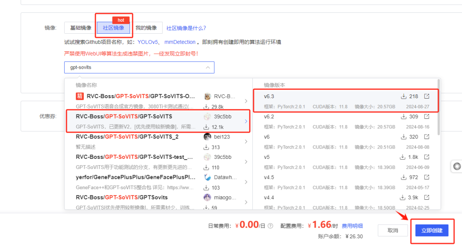Screen dimensions: 462x248
Task: Open 费用明细 link
Action: [352, 226]
